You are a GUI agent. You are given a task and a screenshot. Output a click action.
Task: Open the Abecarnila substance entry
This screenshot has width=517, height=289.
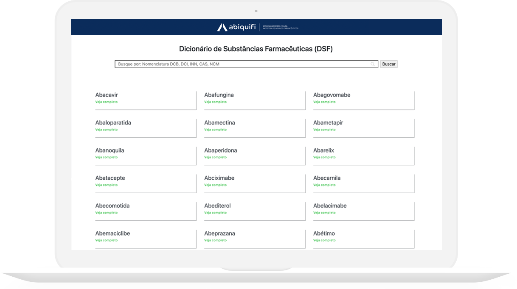point(327,178)
